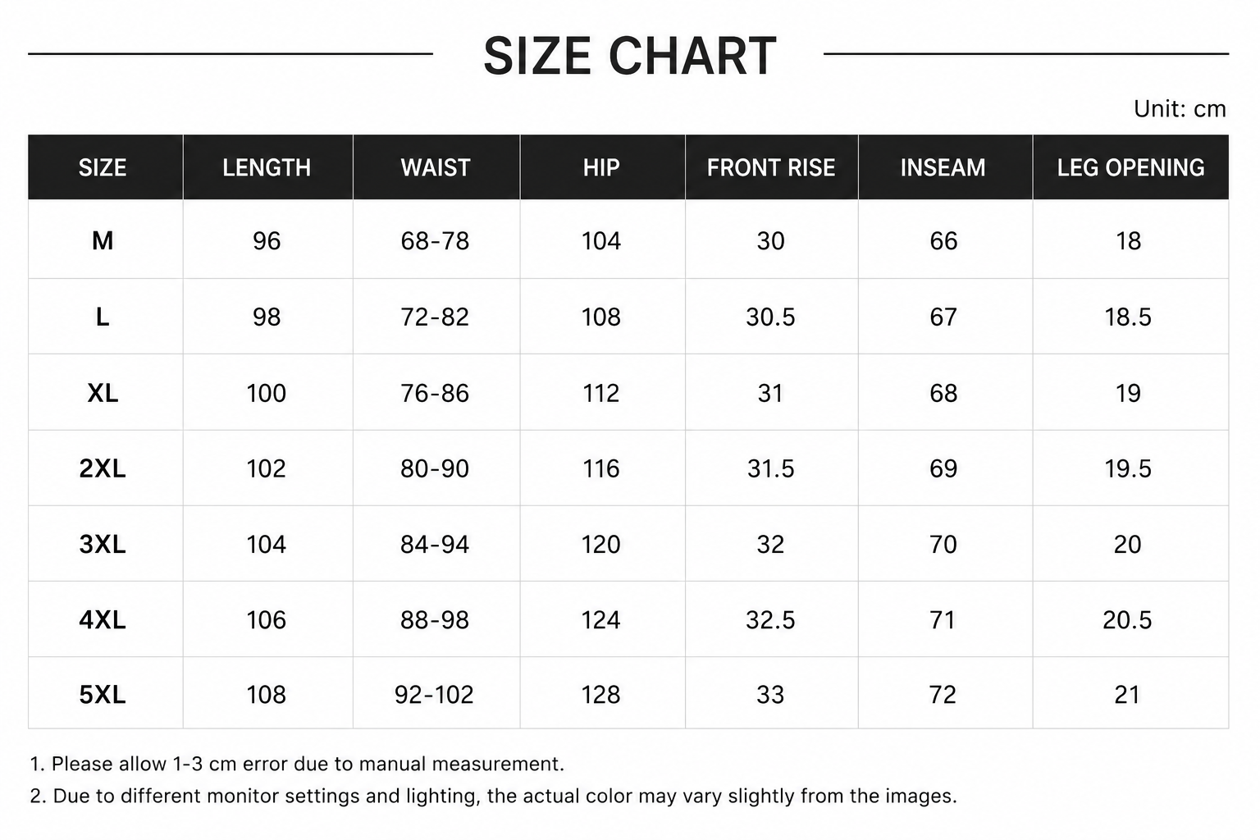Click the FRONT RISE column header
This screenshot has width=1260, height=840.
pyautogui.click(x=771, y=167)
